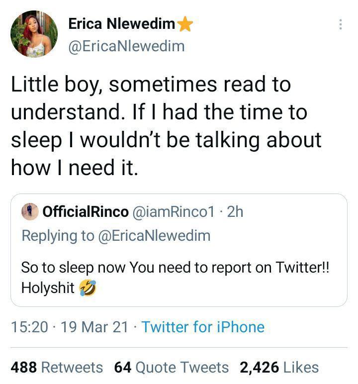Click the laughing emoji after Holyshit
This screenshot has width=358, height=384.
coord(89,288)
